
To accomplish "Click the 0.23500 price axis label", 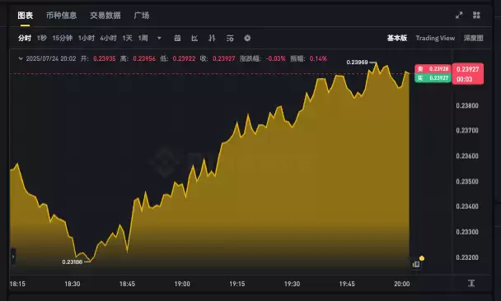I will pos(467,182).
